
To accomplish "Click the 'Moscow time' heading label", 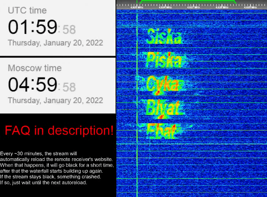I will click(35, 68).
